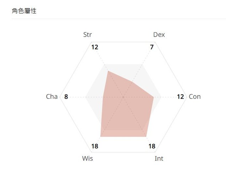Click the center of the radar chart
Screen dimensions: 226x192
(x=123, y=97)
